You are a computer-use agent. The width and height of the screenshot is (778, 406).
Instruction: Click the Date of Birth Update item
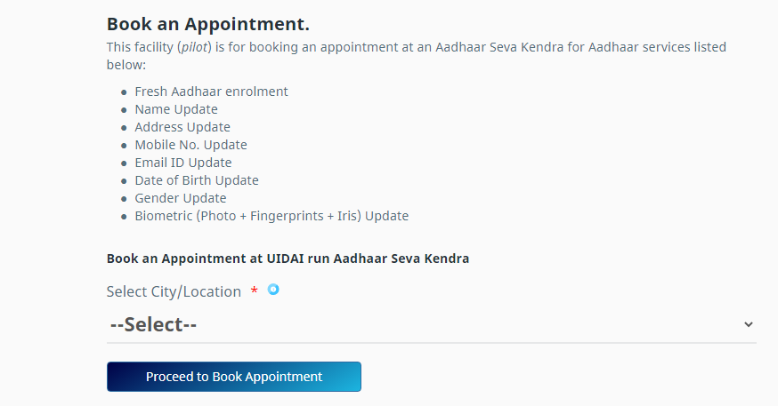point(197,180)
